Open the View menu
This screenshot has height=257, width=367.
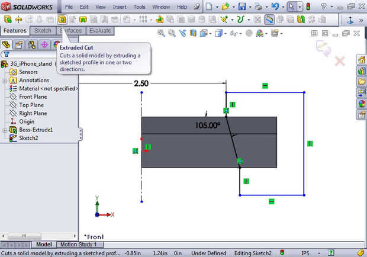pyautogui.click(x=101, y=7)
